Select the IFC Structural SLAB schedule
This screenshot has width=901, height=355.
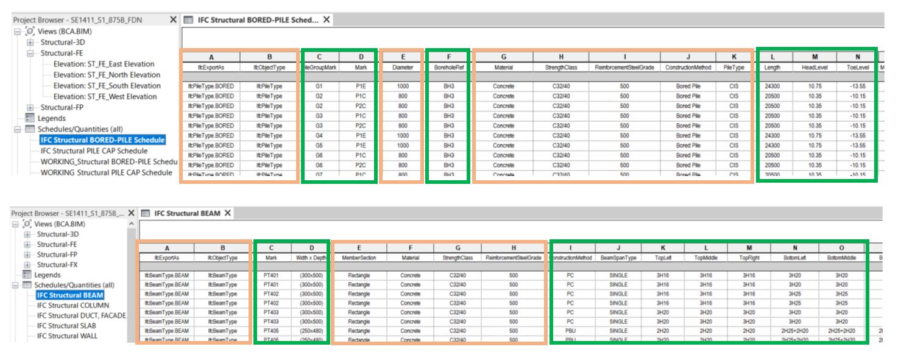66,326
